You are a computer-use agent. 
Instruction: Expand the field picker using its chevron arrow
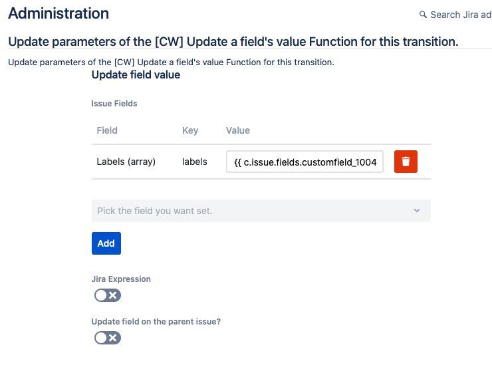point(417,211)
